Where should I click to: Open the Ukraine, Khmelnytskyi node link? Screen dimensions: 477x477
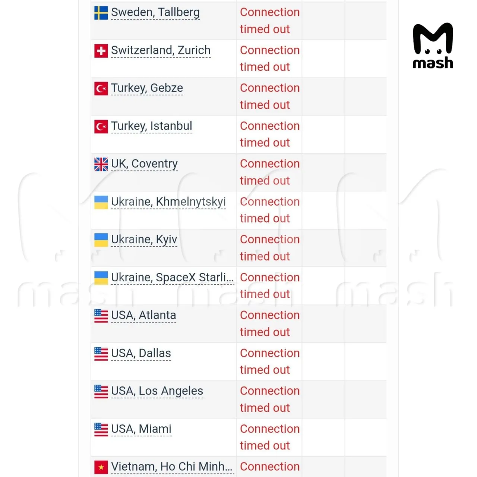click(168, 202)
